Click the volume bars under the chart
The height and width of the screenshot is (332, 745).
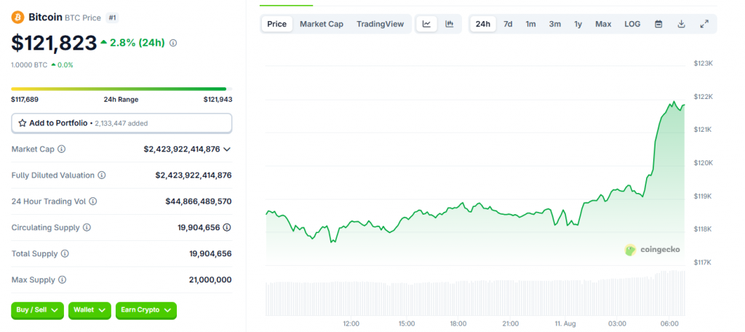point(474,294)
